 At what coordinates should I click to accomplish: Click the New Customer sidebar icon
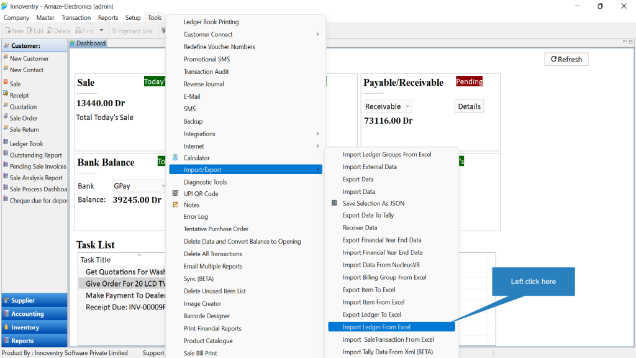6,58
